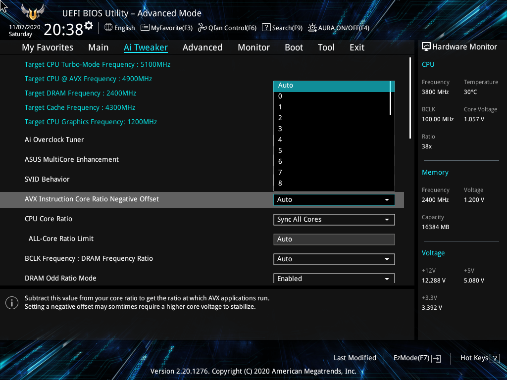Go to the Advanced tab
The width and height of the screenshot is (507, 380).
(203, 47)
